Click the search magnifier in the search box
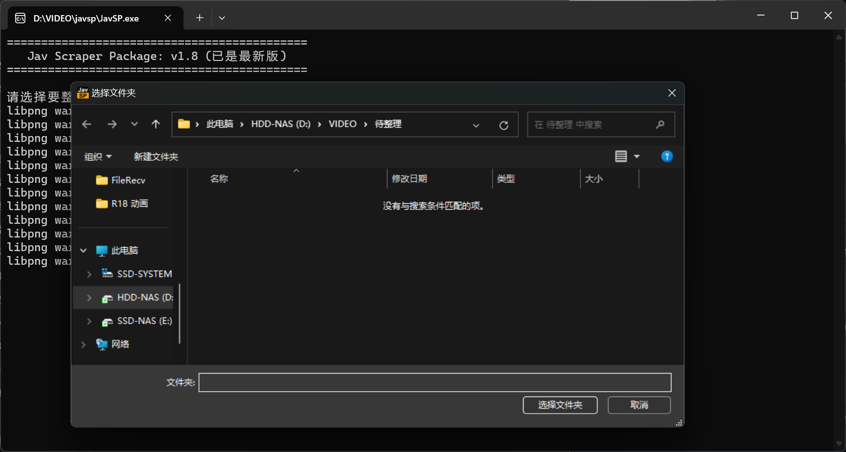Viewport: 846px width, 452px height. [660, 125]
